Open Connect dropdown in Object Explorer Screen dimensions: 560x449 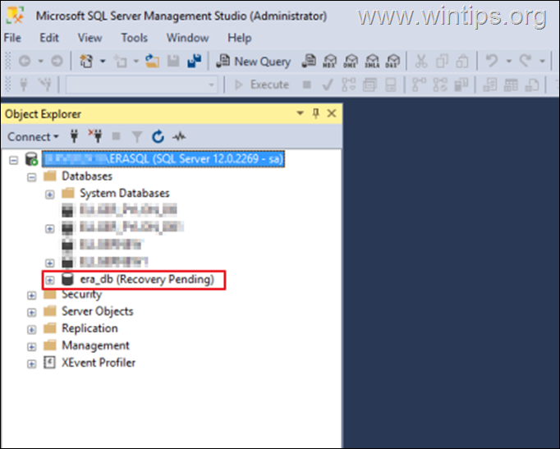33,137
